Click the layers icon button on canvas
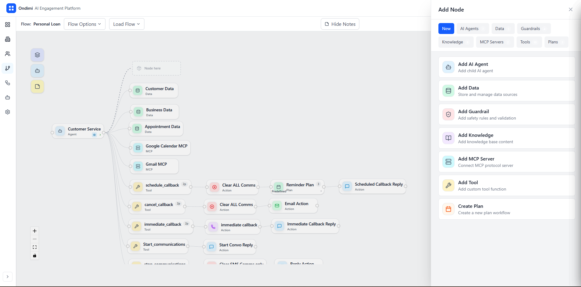Viewport: 581px width, 287px height. coord(37,55)
